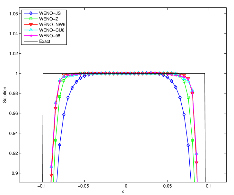This screenshot has height=195, width=234.
Task: Click x-axis tick label 0.05
Action: (x=168, y=186)
